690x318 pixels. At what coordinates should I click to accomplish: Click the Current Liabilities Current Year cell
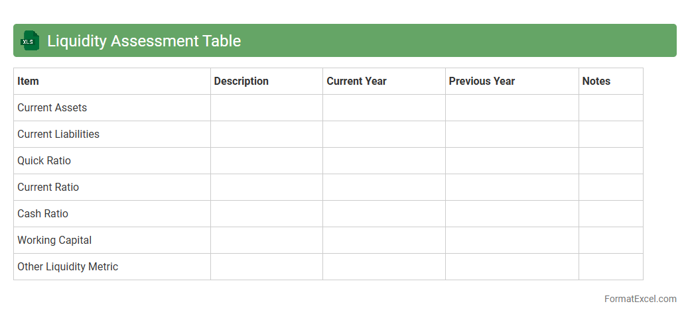(x=384, y=134)
